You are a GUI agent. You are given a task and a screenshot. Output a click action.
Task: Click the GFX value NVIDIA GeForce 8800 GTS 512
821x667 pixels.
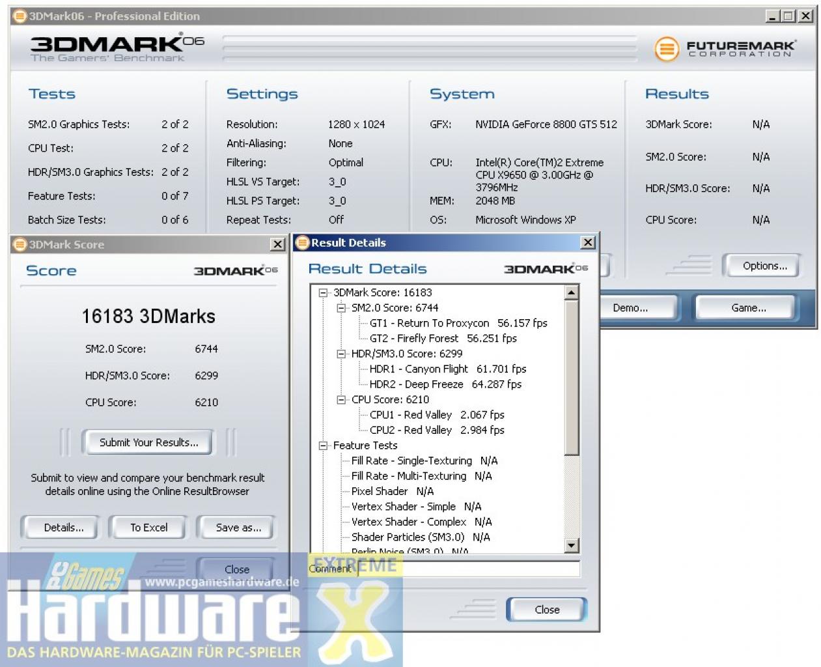(546, 124)
